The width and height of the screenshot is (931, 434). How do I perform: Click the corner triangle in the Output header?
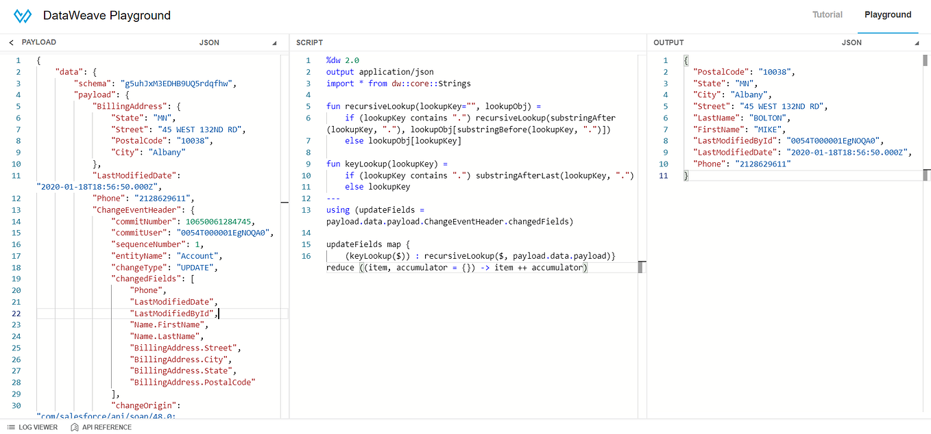pyautogui.click(x=917, y=42)
